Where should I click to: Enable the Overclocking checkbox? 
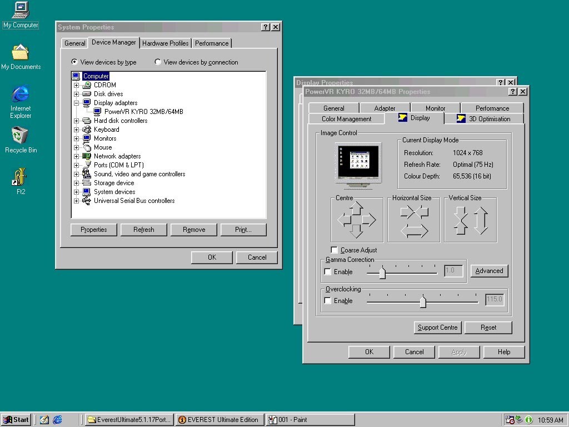pos(328,301)
